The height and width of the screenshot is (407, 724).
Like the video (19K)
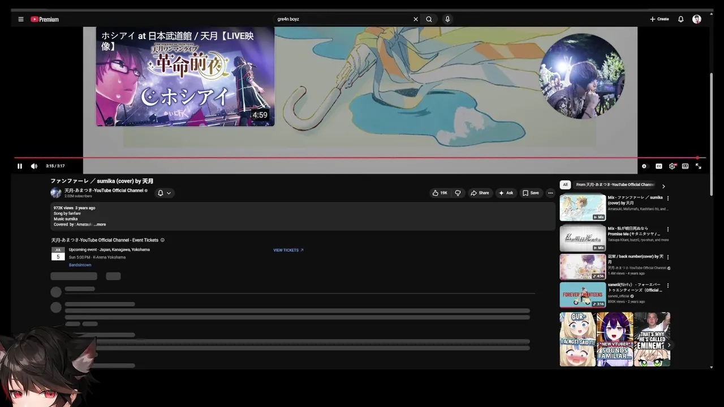point(439,193)
